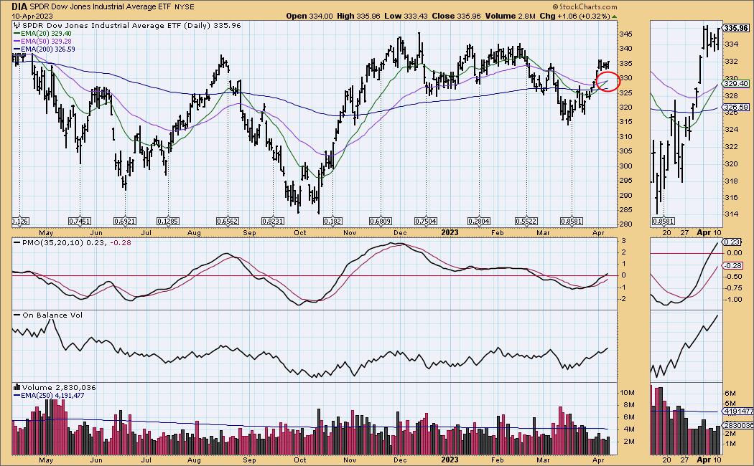Select the EMA(200) 326.59 legend entry
This screenshot has width=754, height=466.
tap(45, 49)
